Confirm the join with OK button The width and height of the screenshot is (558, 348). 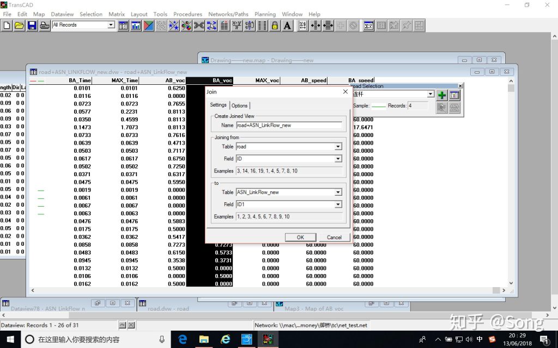(x=300, y=237)
